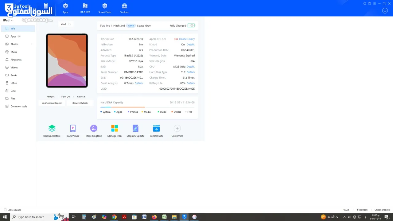Open the Battery Life Details link
The height and width of the screenshot is (221, 393).
pyautogui.click(x=191, y=83)
